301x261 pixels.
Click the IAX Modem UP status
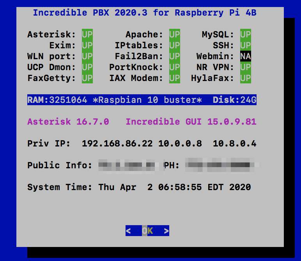tap(175, 78)
